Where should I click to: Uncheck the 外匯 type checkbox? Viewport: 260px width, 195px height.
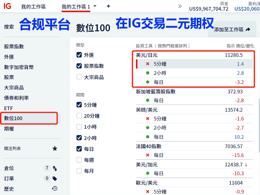tap(79, 55)
